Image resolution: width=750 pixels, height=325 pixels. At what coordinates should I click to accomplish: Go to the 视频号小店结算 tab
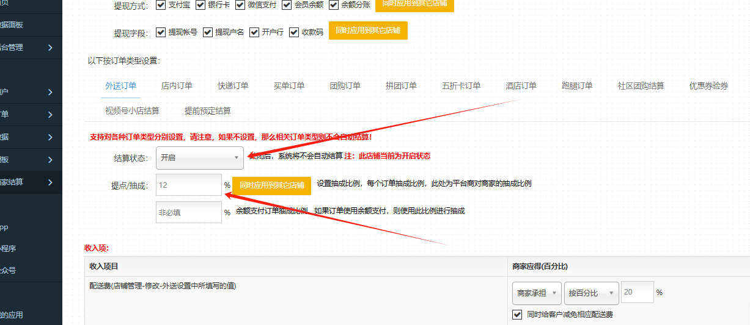point(132,111)
